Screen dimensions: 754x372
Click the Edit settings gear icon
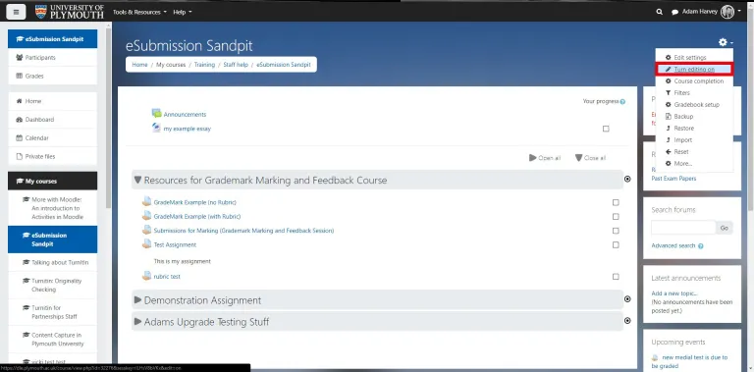[x=668, y=58]
